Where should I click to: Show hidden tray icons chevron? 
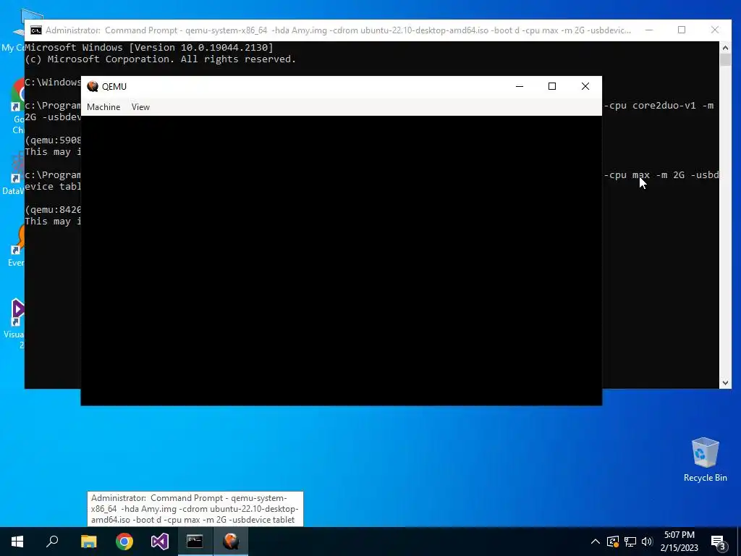click(x=596, y=542)
